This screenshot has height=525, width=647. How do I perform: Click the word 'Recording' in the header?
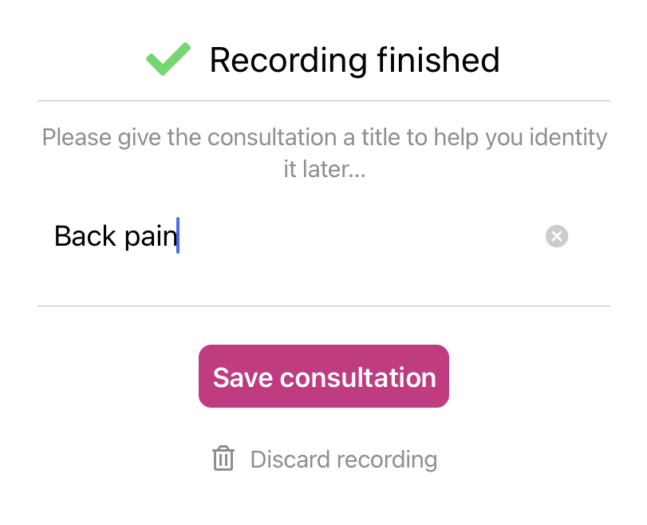288,61
